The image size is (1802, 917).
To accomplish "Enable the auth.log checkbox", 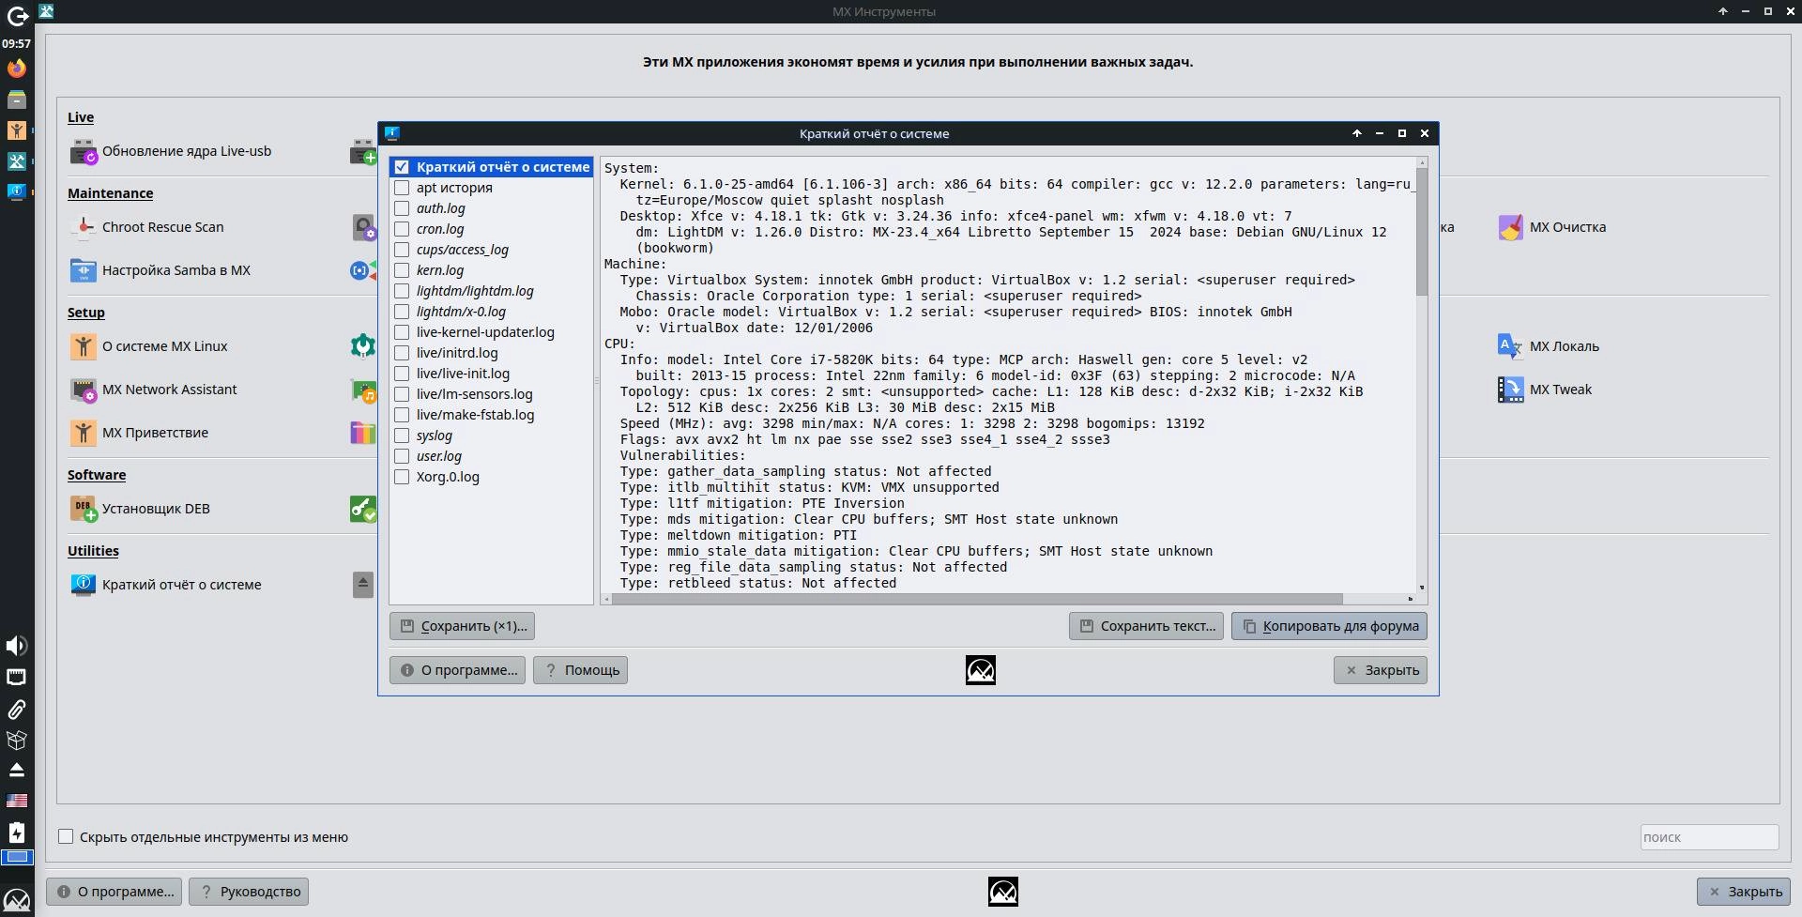I will point(402,208).
